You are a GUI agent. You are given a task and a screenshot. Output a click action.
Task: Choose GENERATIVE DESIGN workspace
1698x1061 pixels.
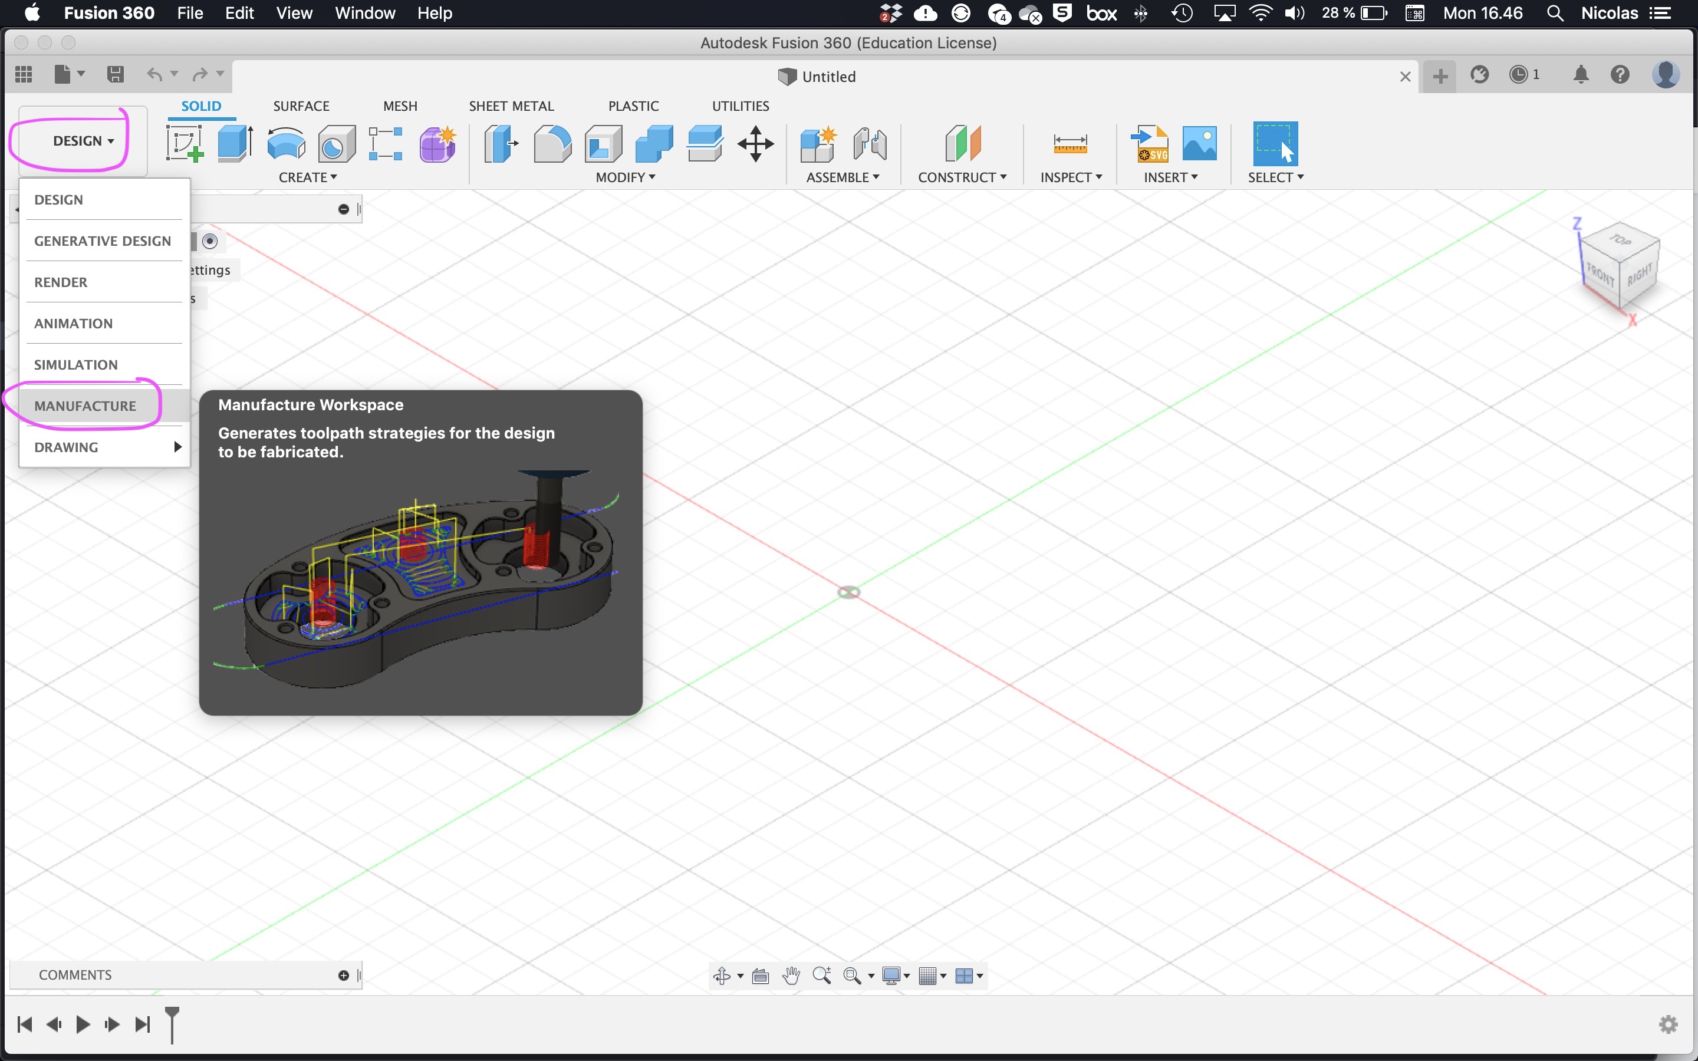pos(104,240)
